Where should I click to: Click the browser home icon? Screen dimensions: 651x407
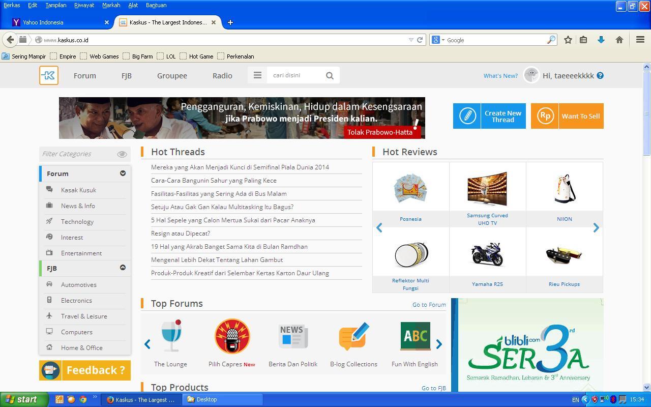pos(619,40)
